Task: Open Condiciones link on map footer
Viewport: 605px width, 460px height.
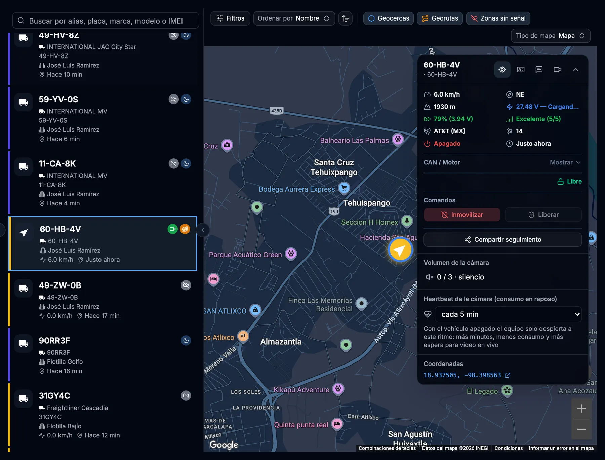Action: point(509,448)
